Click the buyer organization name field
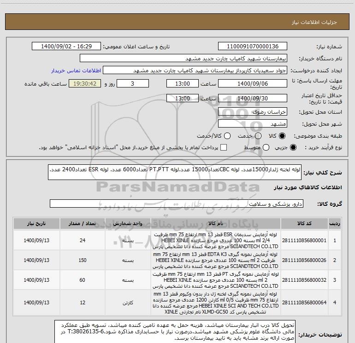The image size is (355, 343). 183,58
